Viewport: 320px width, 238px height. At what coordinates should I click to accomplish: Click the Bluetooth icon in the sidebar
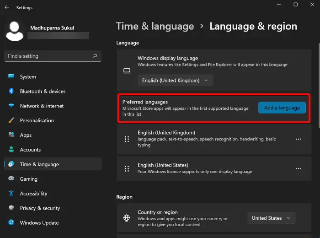tap(11, 91)
